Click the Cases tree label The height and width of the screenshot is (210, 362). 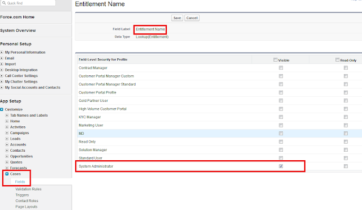point(15,174)
